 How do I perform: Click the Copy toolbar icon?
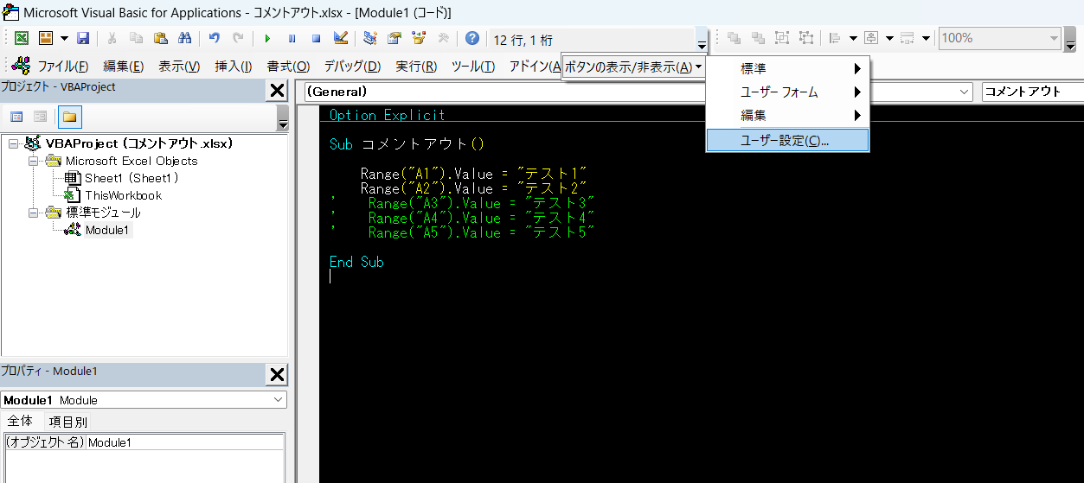tap(137, 38)
